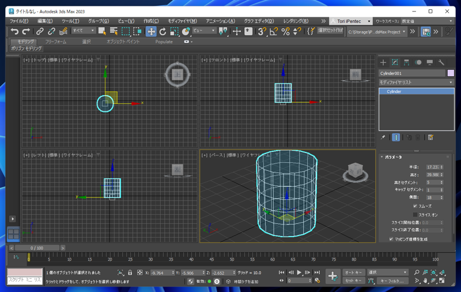
Task: Open the Motion command panel tab
Action: point(418,62)
